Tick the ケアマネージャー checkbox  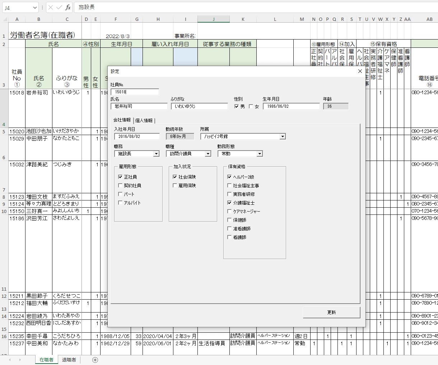click(x=229, y=211)
